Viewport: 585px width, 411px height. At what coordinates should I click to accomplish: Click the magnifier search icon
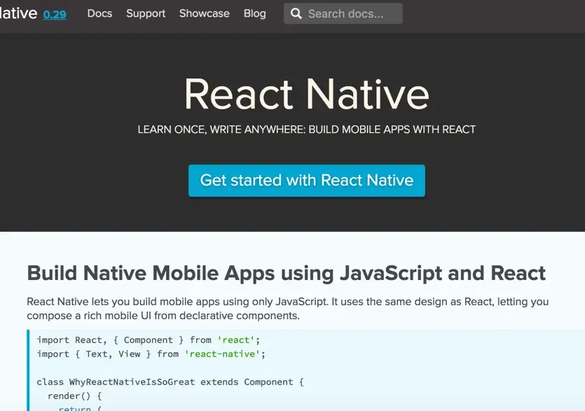(296, 13)
